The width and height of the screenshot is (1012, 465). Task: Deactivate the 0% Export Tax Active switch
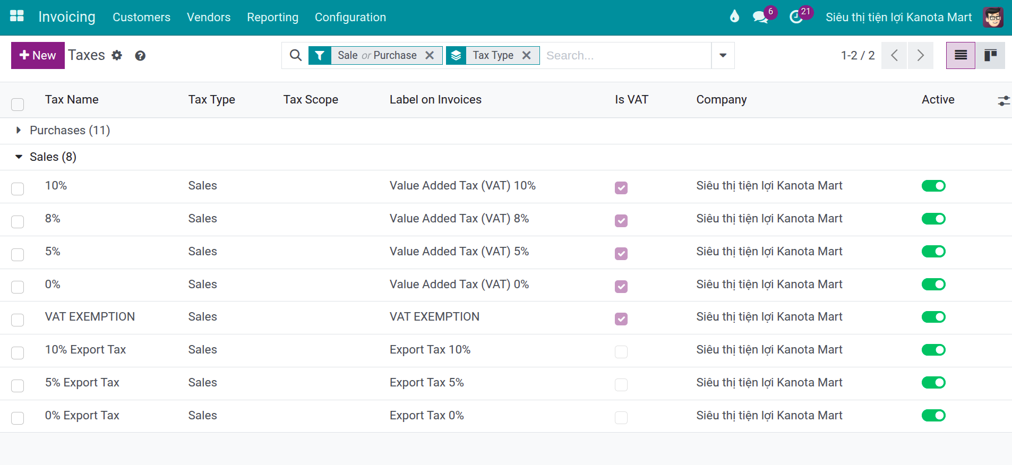933,415
